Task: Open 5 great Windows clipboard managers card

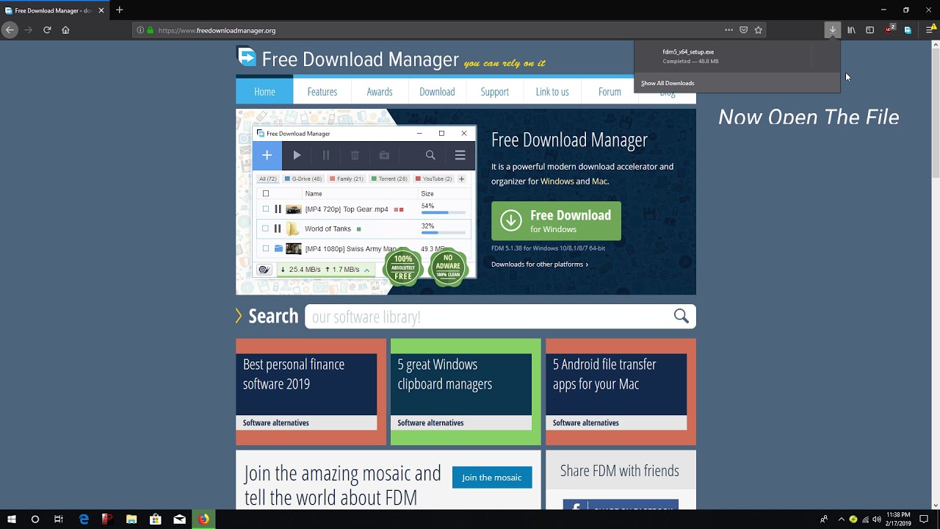Action: [x=466, y=392]
